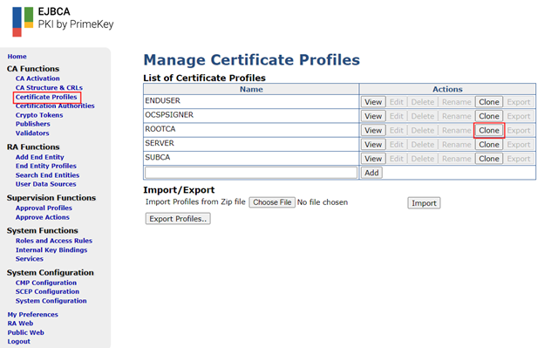Image resolution: width=544 pixels, height=348 pixels.
Task: Navigate to End Entity Profiles
Action: (x=46, y=166)
